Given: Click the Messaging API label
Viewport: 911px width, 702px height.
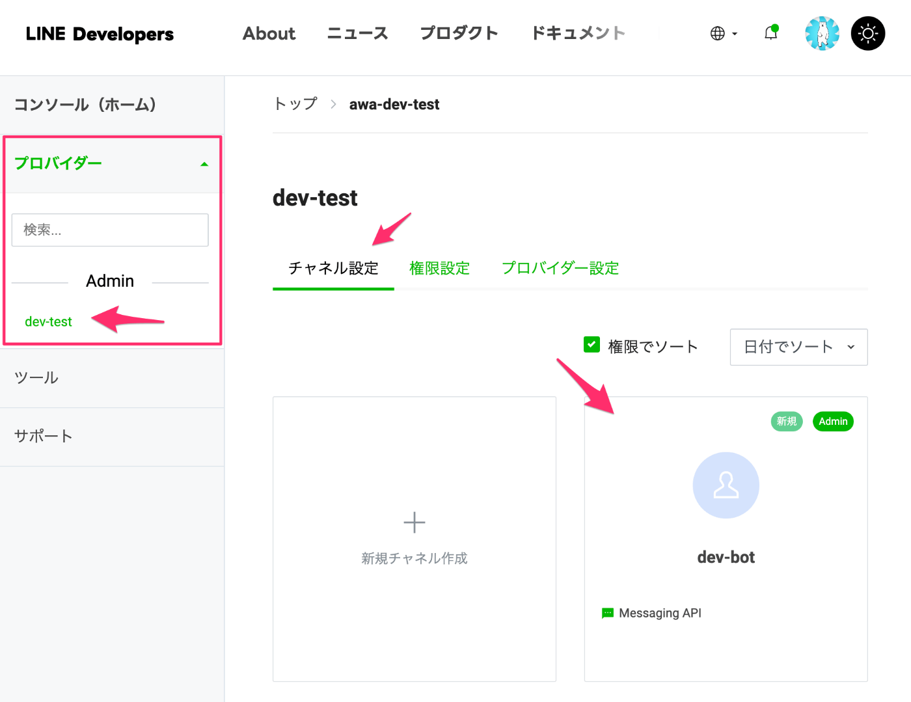Looking at the screenshot, I should tap(660, 613).
